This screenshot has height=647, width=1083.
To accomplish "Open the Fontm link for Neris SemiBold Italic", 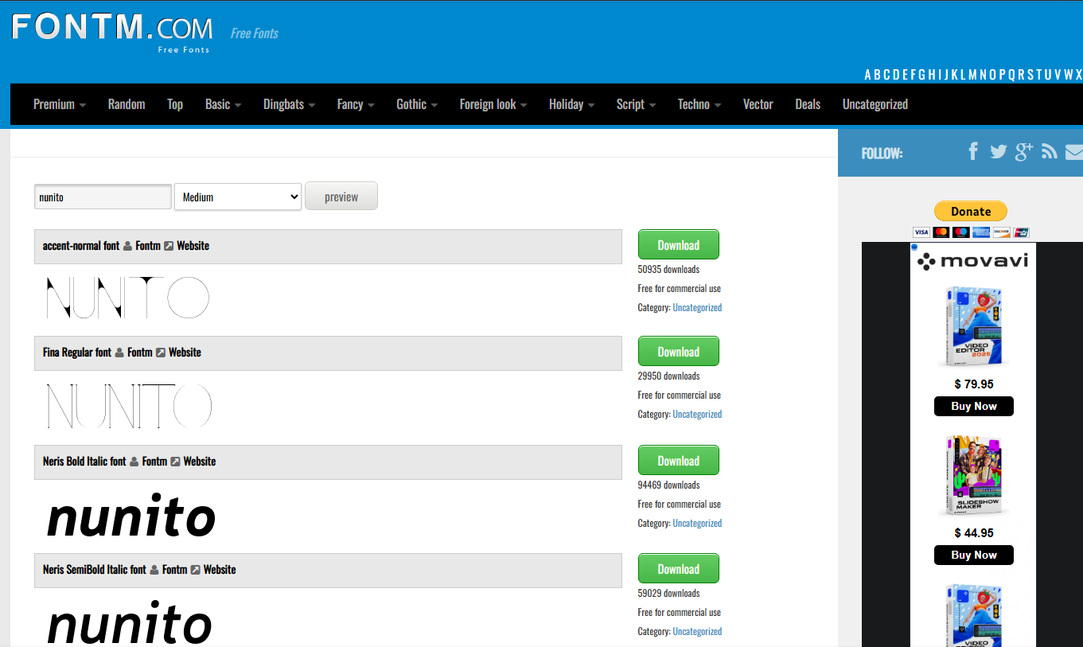I will click(x=174, y=570).
